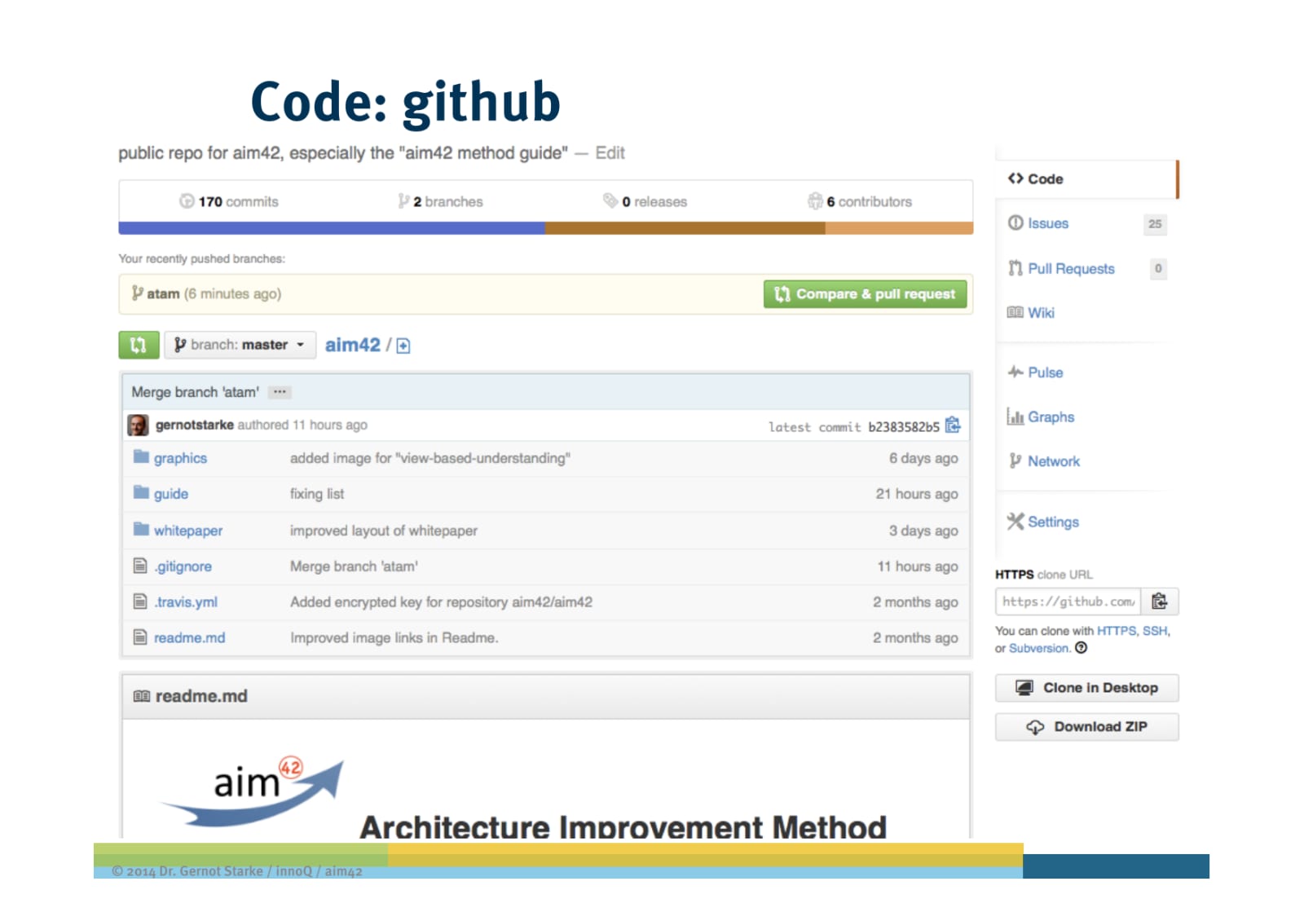Click the gernotstarke author name
Viewport: 1304px width, 921px height.
coord(195,425)
